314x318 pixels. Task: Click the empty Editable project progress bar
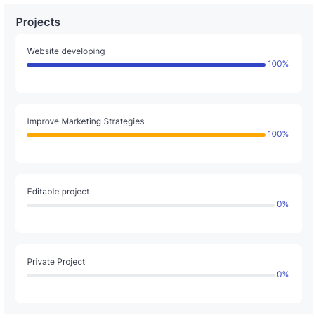click(x=150, y=205)
